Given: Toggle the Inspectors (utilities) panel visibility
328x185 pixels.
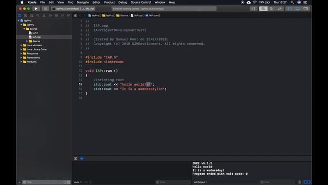Looking at the screenshot, I should coord(305,9).
